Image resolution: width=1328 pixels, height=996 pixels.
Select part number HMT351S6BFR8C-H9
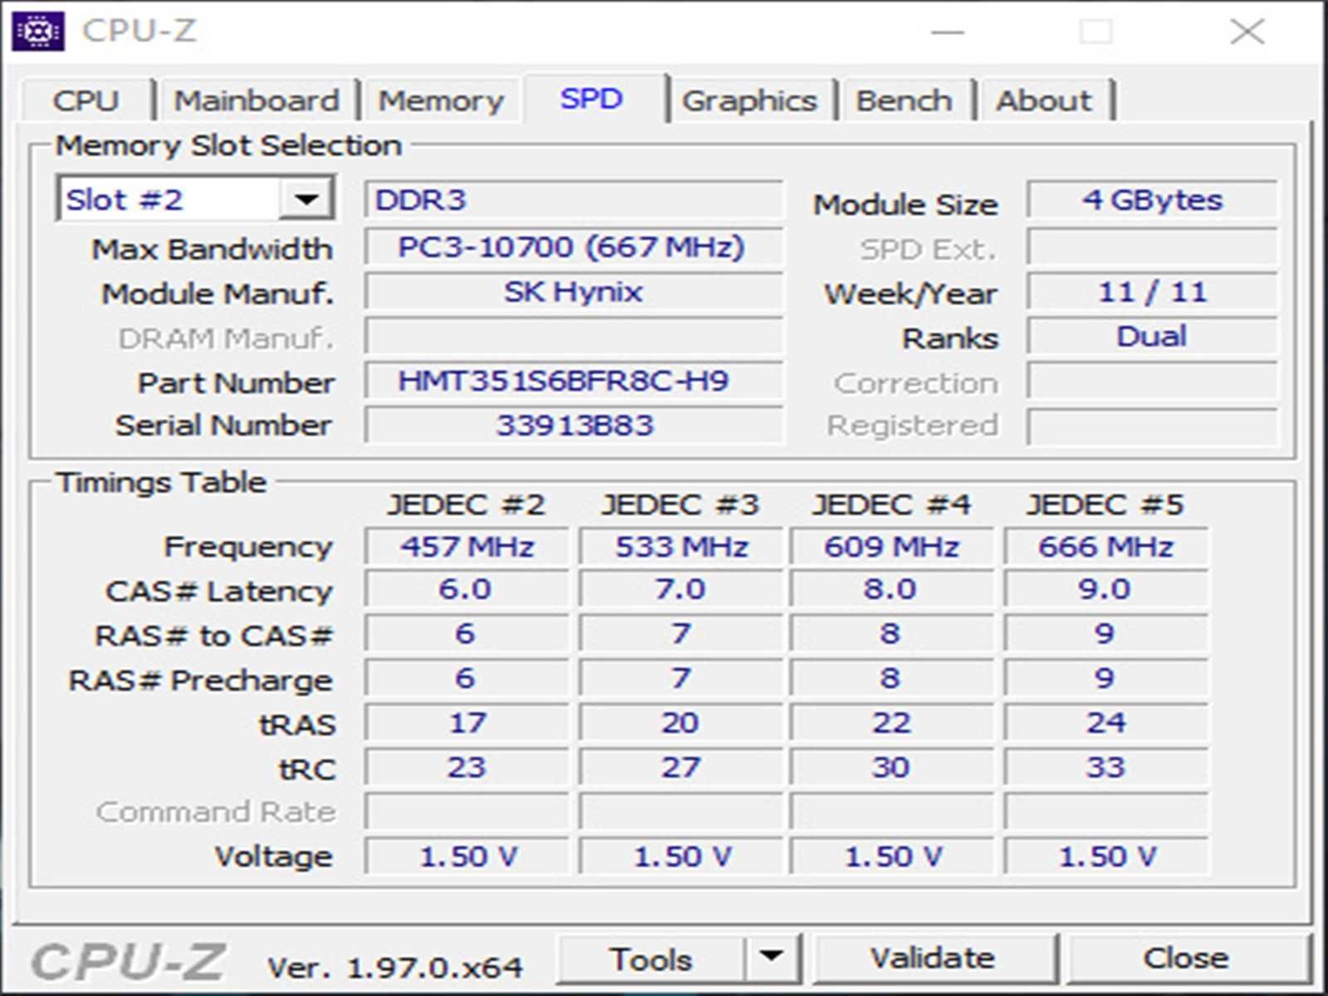(x=574, y=381)
